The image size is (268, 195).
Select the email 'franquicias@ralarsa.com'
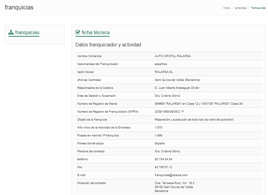[171, 175]
